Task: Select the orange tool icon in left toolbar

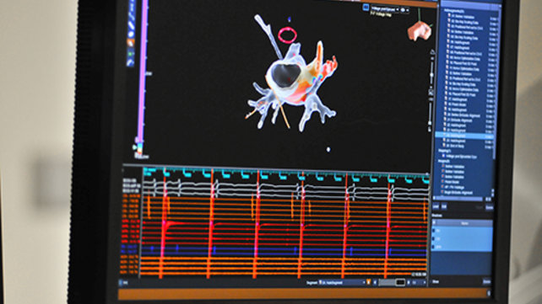Action: (x=131, y=43)
